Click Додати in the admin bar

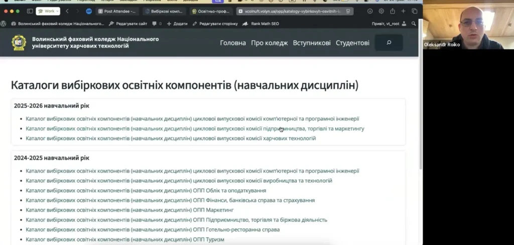[177, 24]
